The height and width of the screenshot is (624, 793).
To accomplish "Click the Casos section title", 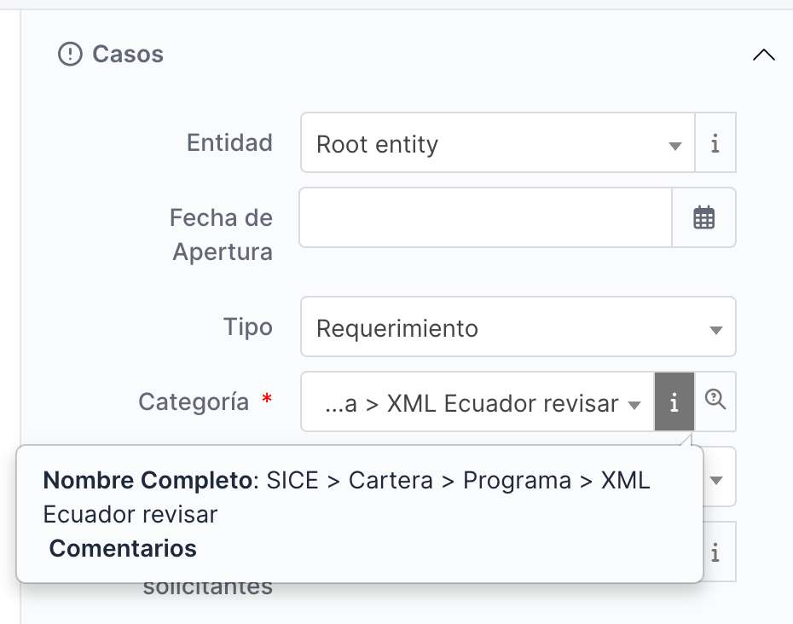I will pyautogui.click(x=128, y=55).
